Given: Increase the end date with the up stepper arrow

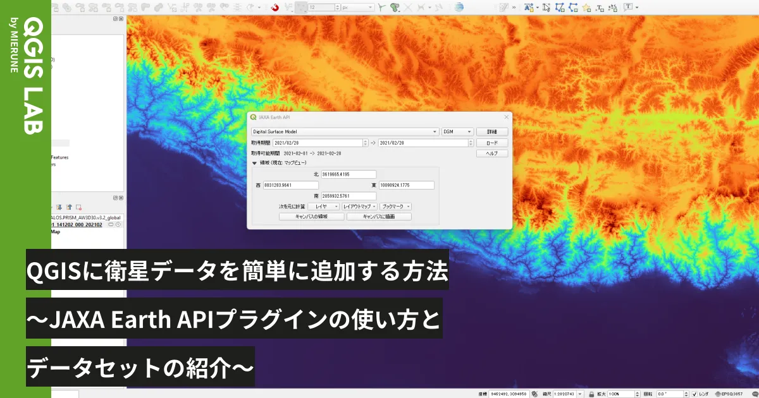Looking at the screenshot, I should pyautogui.click(x=471, y=140).
